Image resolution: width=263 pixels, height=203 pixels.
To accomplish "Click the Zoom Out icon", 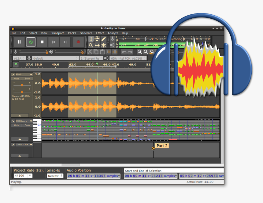I will click(x=146, y=52).
